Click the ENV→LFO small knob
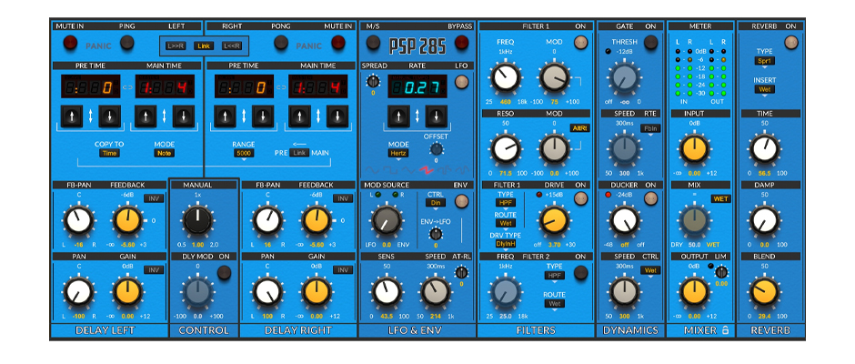Image resolution: width=855 pixels, height=364 pixels. 436,235
